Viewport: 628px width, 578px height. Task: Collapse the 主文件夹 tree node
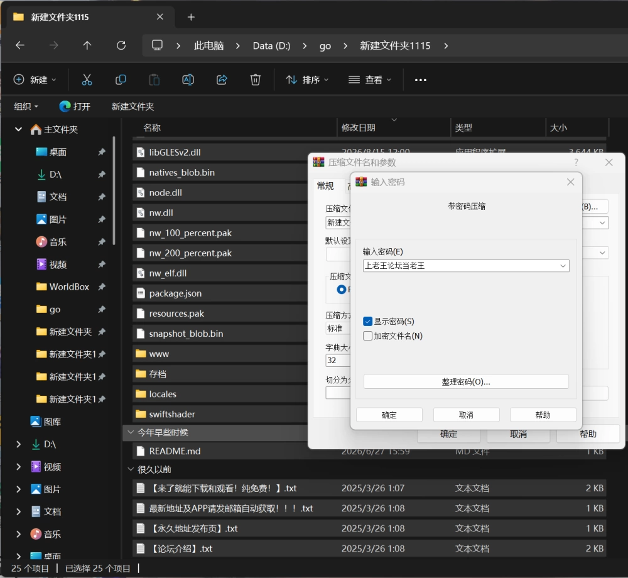tap(18, 129)
